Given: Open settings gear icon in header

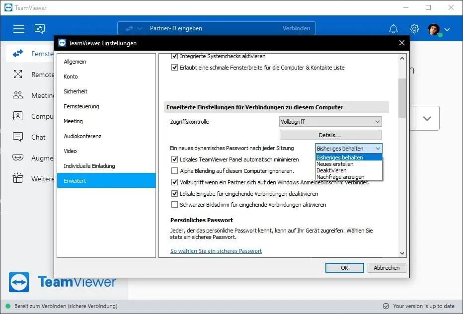Looking at the screenshot, I should 414,29.
